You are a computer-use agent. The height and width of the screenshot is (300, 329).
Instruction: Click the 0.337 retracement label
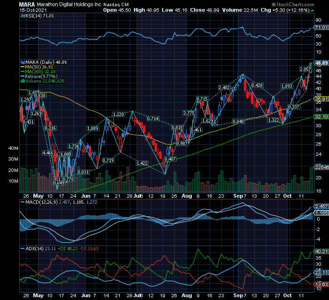pyautogui.click(x=294, y=107)
